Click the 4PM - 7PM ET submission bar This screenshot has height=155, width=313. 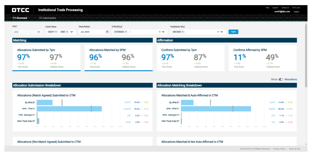coord(69,109)
